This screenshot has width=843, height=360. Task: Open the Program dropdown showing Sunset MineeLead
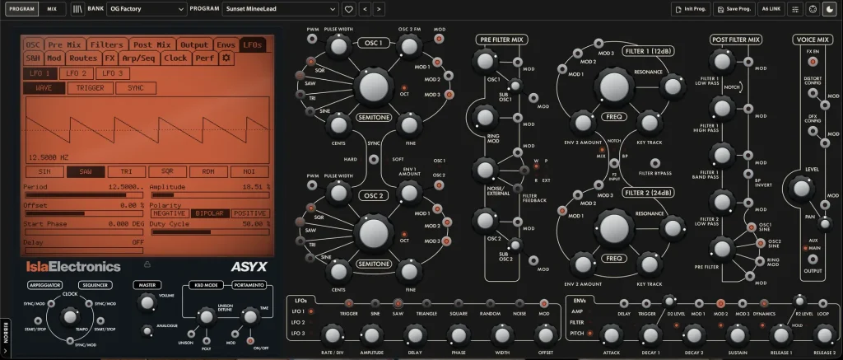(280, 9)
